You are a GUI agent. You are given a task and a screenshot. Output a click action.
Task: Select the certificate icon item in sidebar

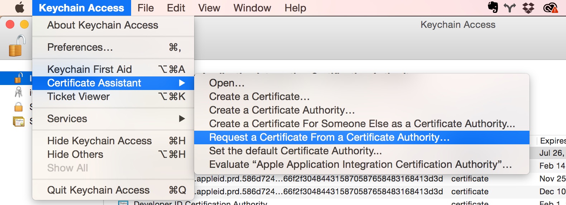coord(18,121)
